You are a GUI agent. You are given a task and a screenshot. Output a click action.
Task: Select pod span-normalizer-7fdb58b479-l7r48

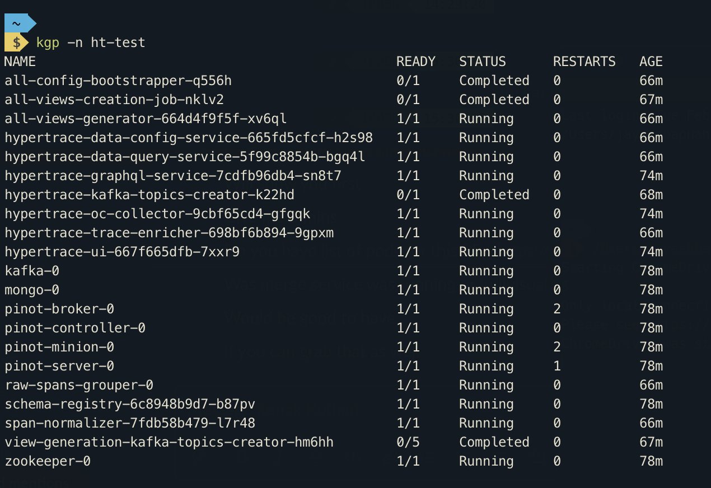(x=130, y=423)
